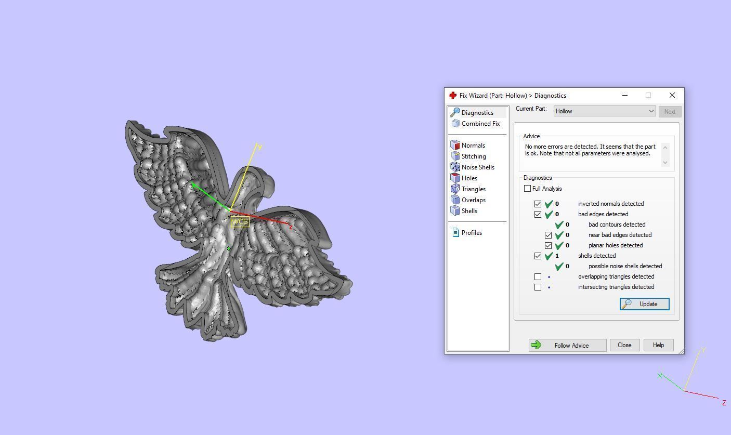Click the orientation axis indicator

(691, 378)
